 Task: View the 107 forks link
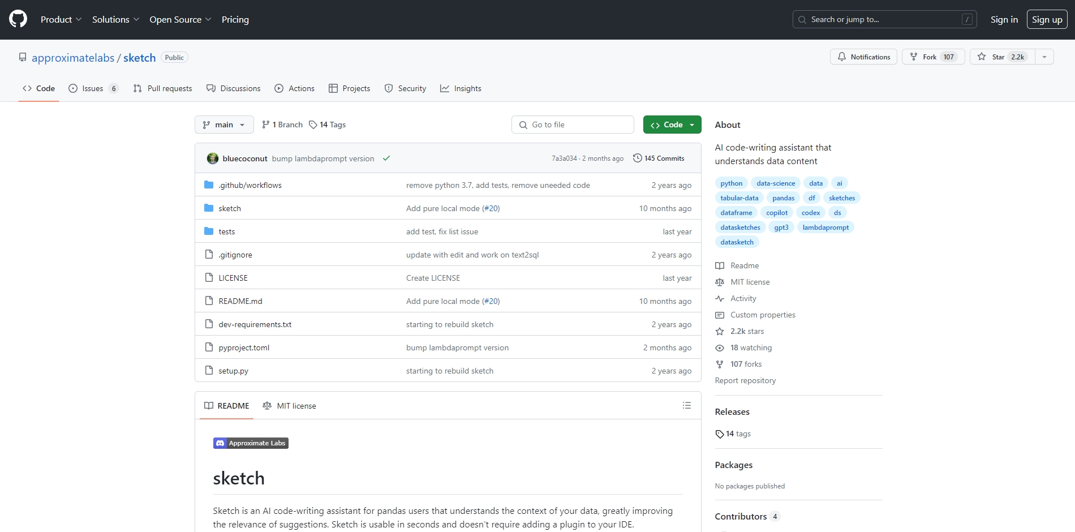pyautogui.click(x=738, y=364)
